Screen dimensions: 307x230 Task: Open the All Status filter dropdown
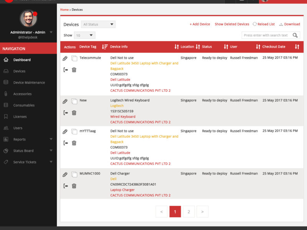(x=98, y=25)
